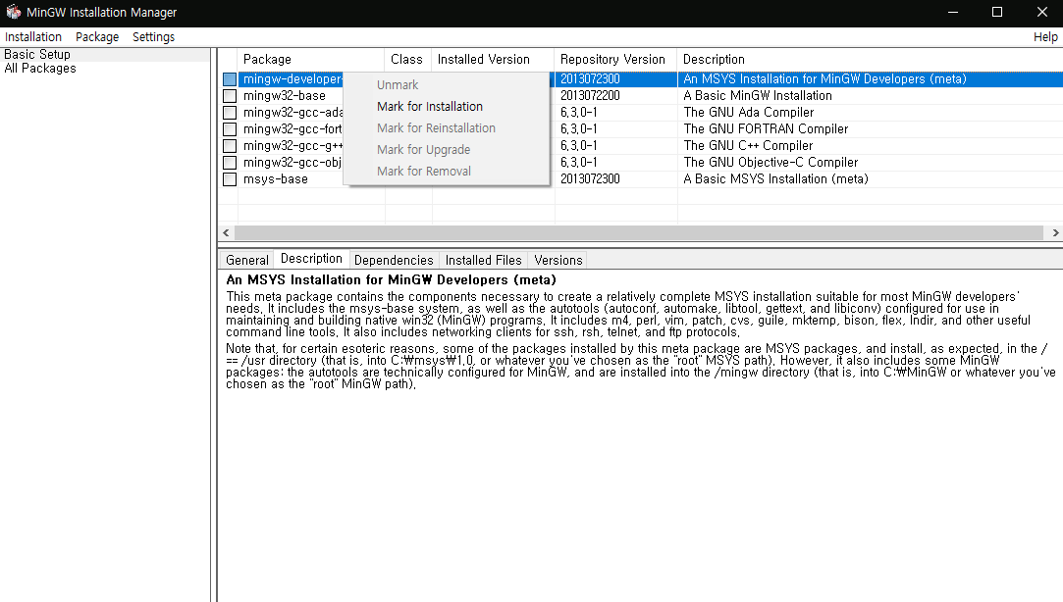Close the MinGW Installation Manager window

(x=1042, y=12)
